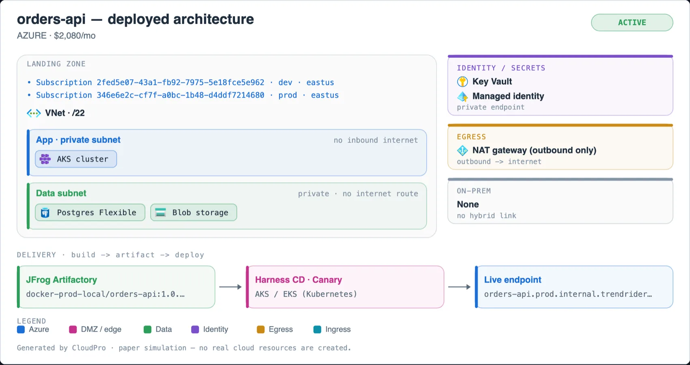The height and width of the screenshot is (365, 690).
Task: Click the 'docker-prod-local/orders-api:1.0…' artifact path
Action: (106, 294)
